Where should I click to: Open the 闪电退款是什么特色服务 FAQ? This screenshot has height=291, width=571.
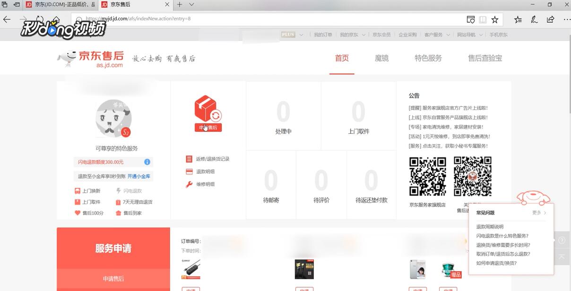(x=502, y=236)
